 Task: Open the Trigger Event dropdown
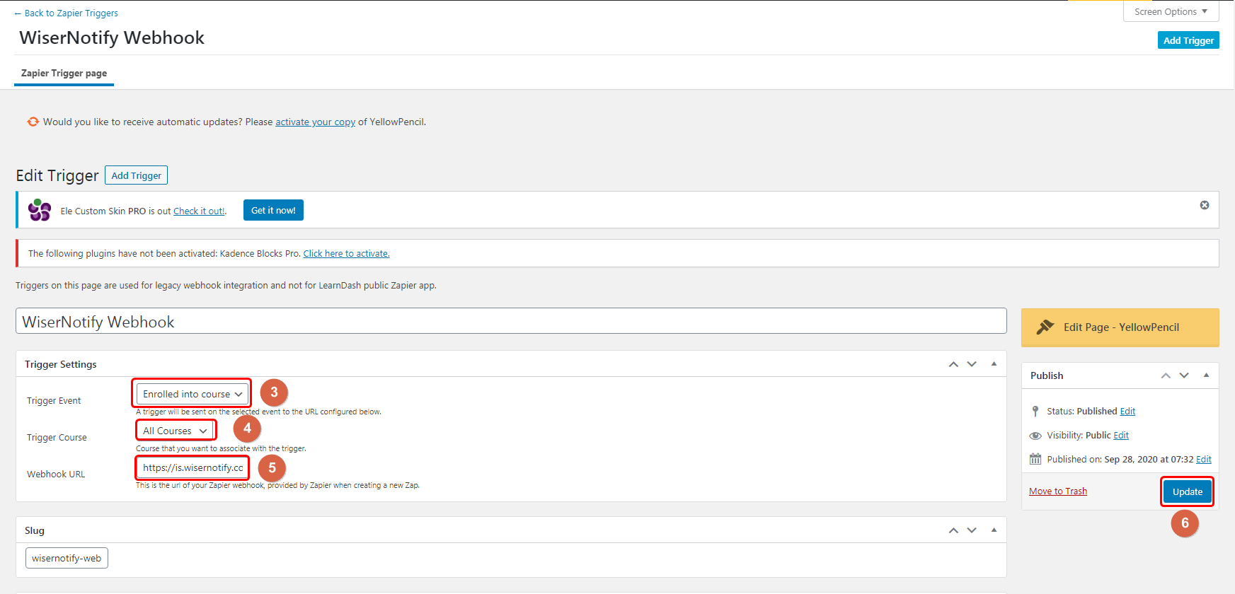click(192, 394)
